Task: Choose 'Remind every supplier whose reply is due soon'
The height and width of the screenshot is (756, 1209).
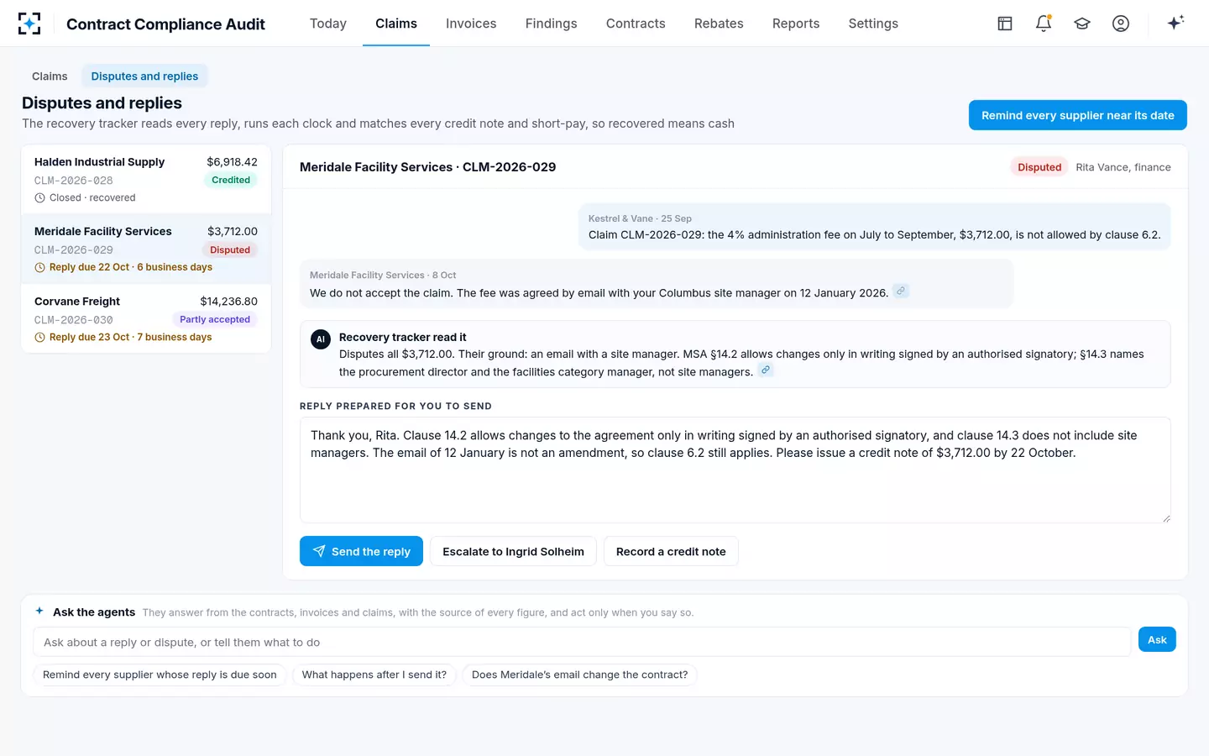Action: [160, 675]
